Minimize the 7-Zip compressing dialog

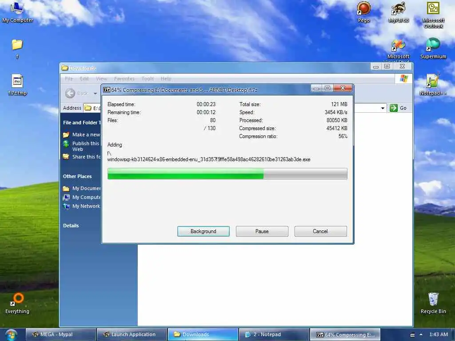(316, 88)
